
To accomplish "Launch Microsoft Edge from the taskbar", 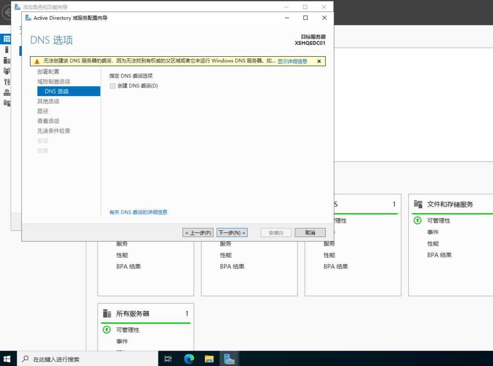I will [189, 359].
